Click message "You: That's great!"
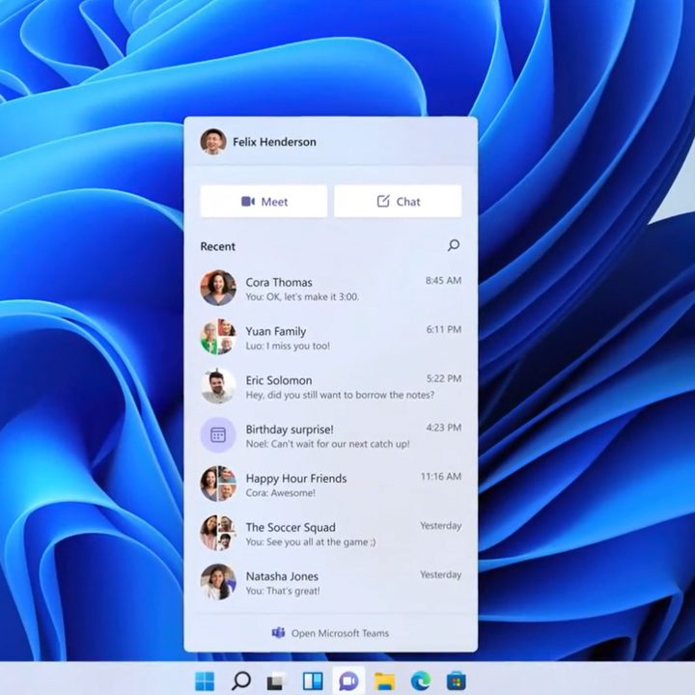The image size is (695, 695). (282, 591)
